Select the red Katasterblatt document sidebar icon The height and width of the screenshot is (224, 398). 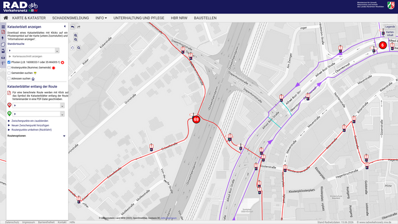[x=3, y=32]
